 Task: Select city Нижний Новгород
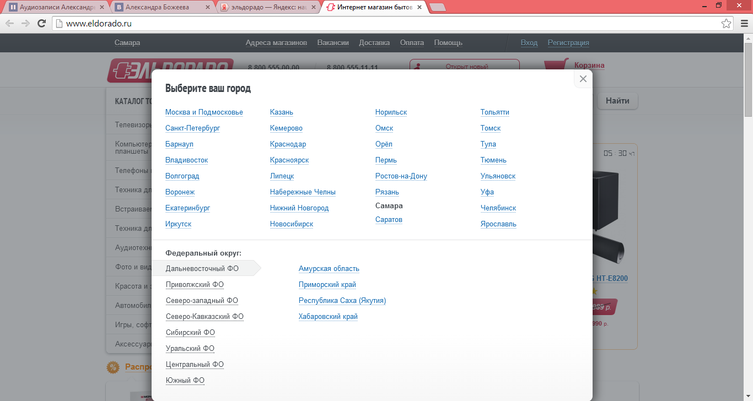pyautogui.click(x=299, y=208)
